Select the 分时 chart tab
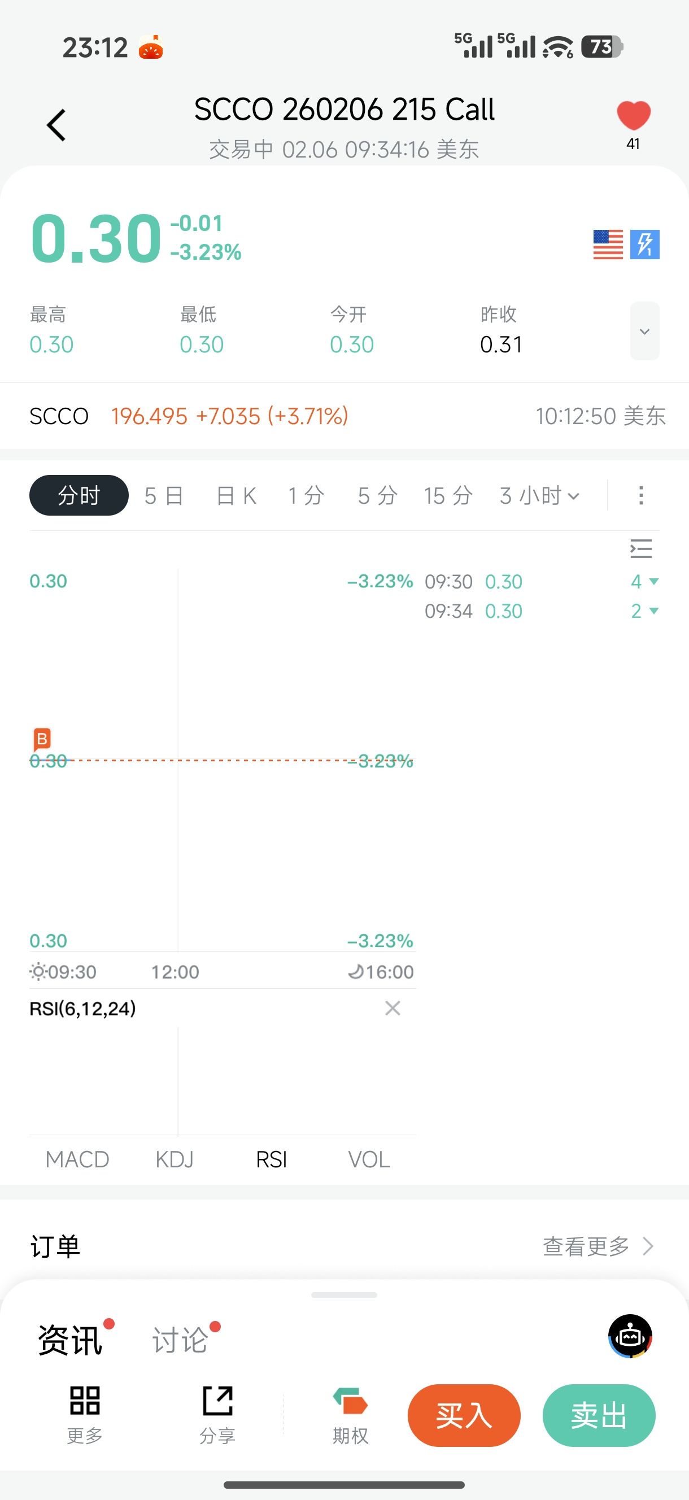Screen dimensions: 689x1500 79,495
